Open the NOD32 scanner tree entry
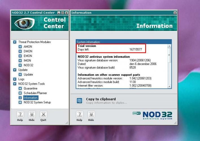 [29, 65]
